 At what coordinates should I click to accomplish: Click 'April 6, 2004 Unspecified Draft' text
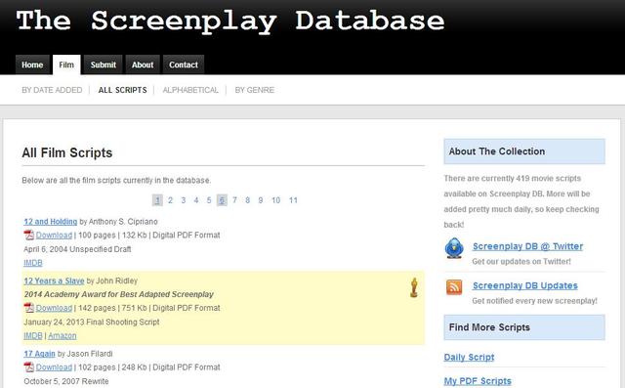(x=77, y=249)
